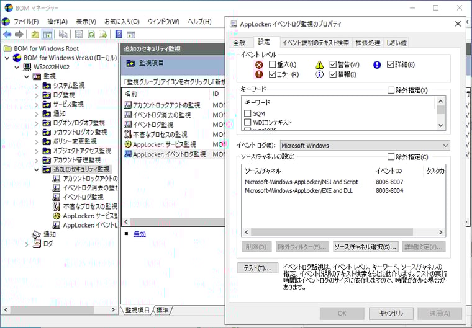The width and height of the screenshot is (472, 328).
Task: Select 不審なプロセスの監視 in the tree
Action: [90, 206]
